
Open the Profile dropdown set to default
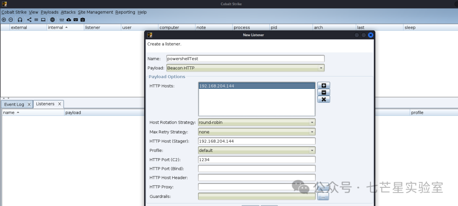click(257, 150)
